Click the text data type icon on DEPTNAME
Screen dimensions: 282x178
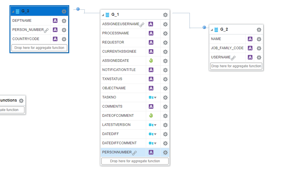click(x=55, y=21)
